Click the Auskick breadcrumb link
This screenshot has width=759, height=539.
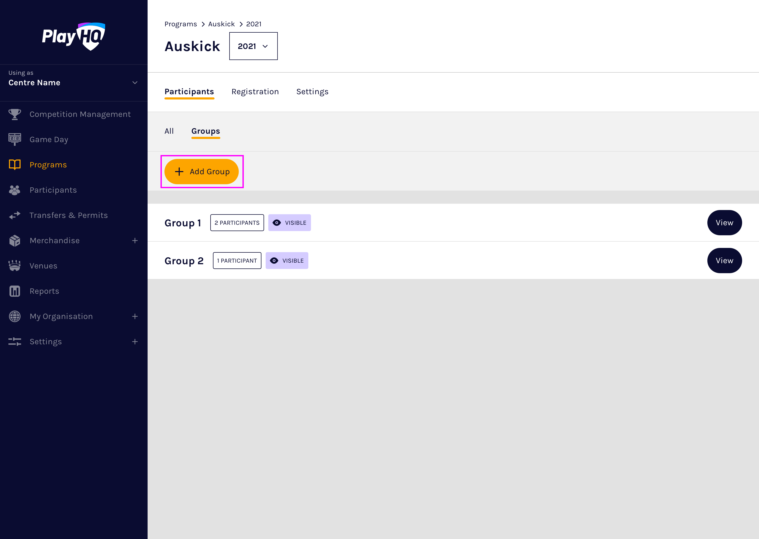click(221, 24)
